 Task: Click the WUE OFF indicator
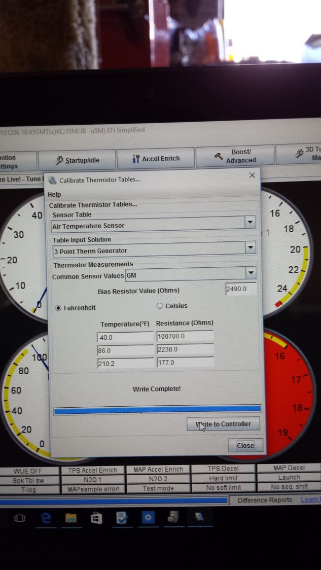pos(29,471)
